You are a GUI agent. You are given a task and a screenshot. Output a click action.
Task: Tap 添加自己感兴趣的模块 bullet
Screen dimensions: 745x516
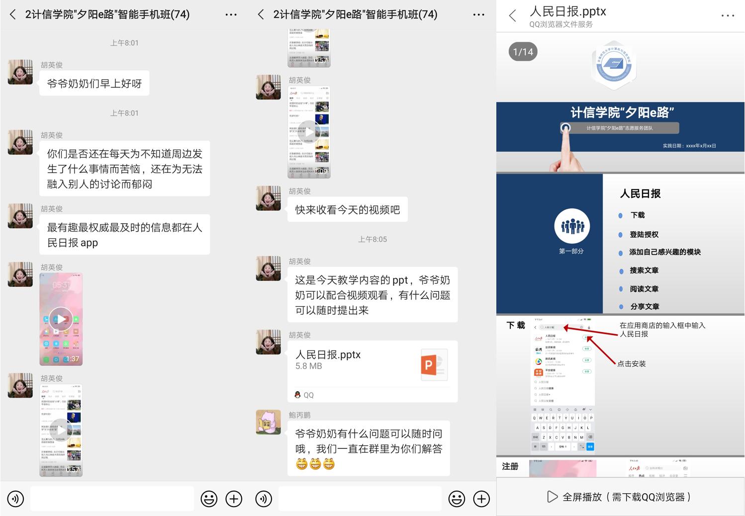pos(664,252)
